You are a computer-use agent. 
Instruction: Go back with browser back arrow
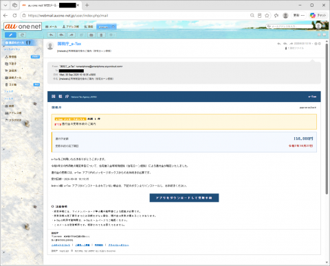click(x=5, y=16)
